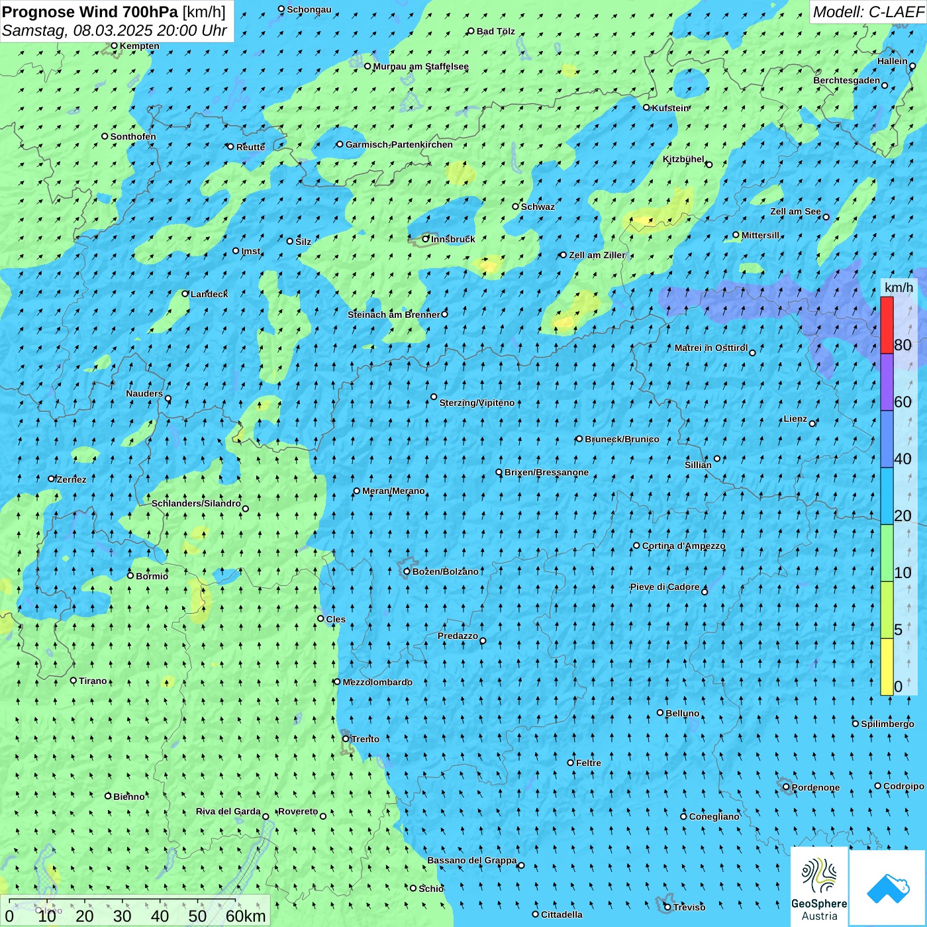The width and height of the screenshot is (927, 927).
Task: Select the Bad Tölz city label
Action: point(496,31)
